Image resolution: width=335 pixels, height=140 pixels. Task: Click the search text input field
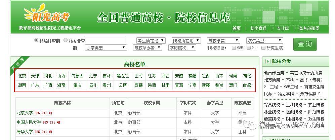(x=106, y=41)
